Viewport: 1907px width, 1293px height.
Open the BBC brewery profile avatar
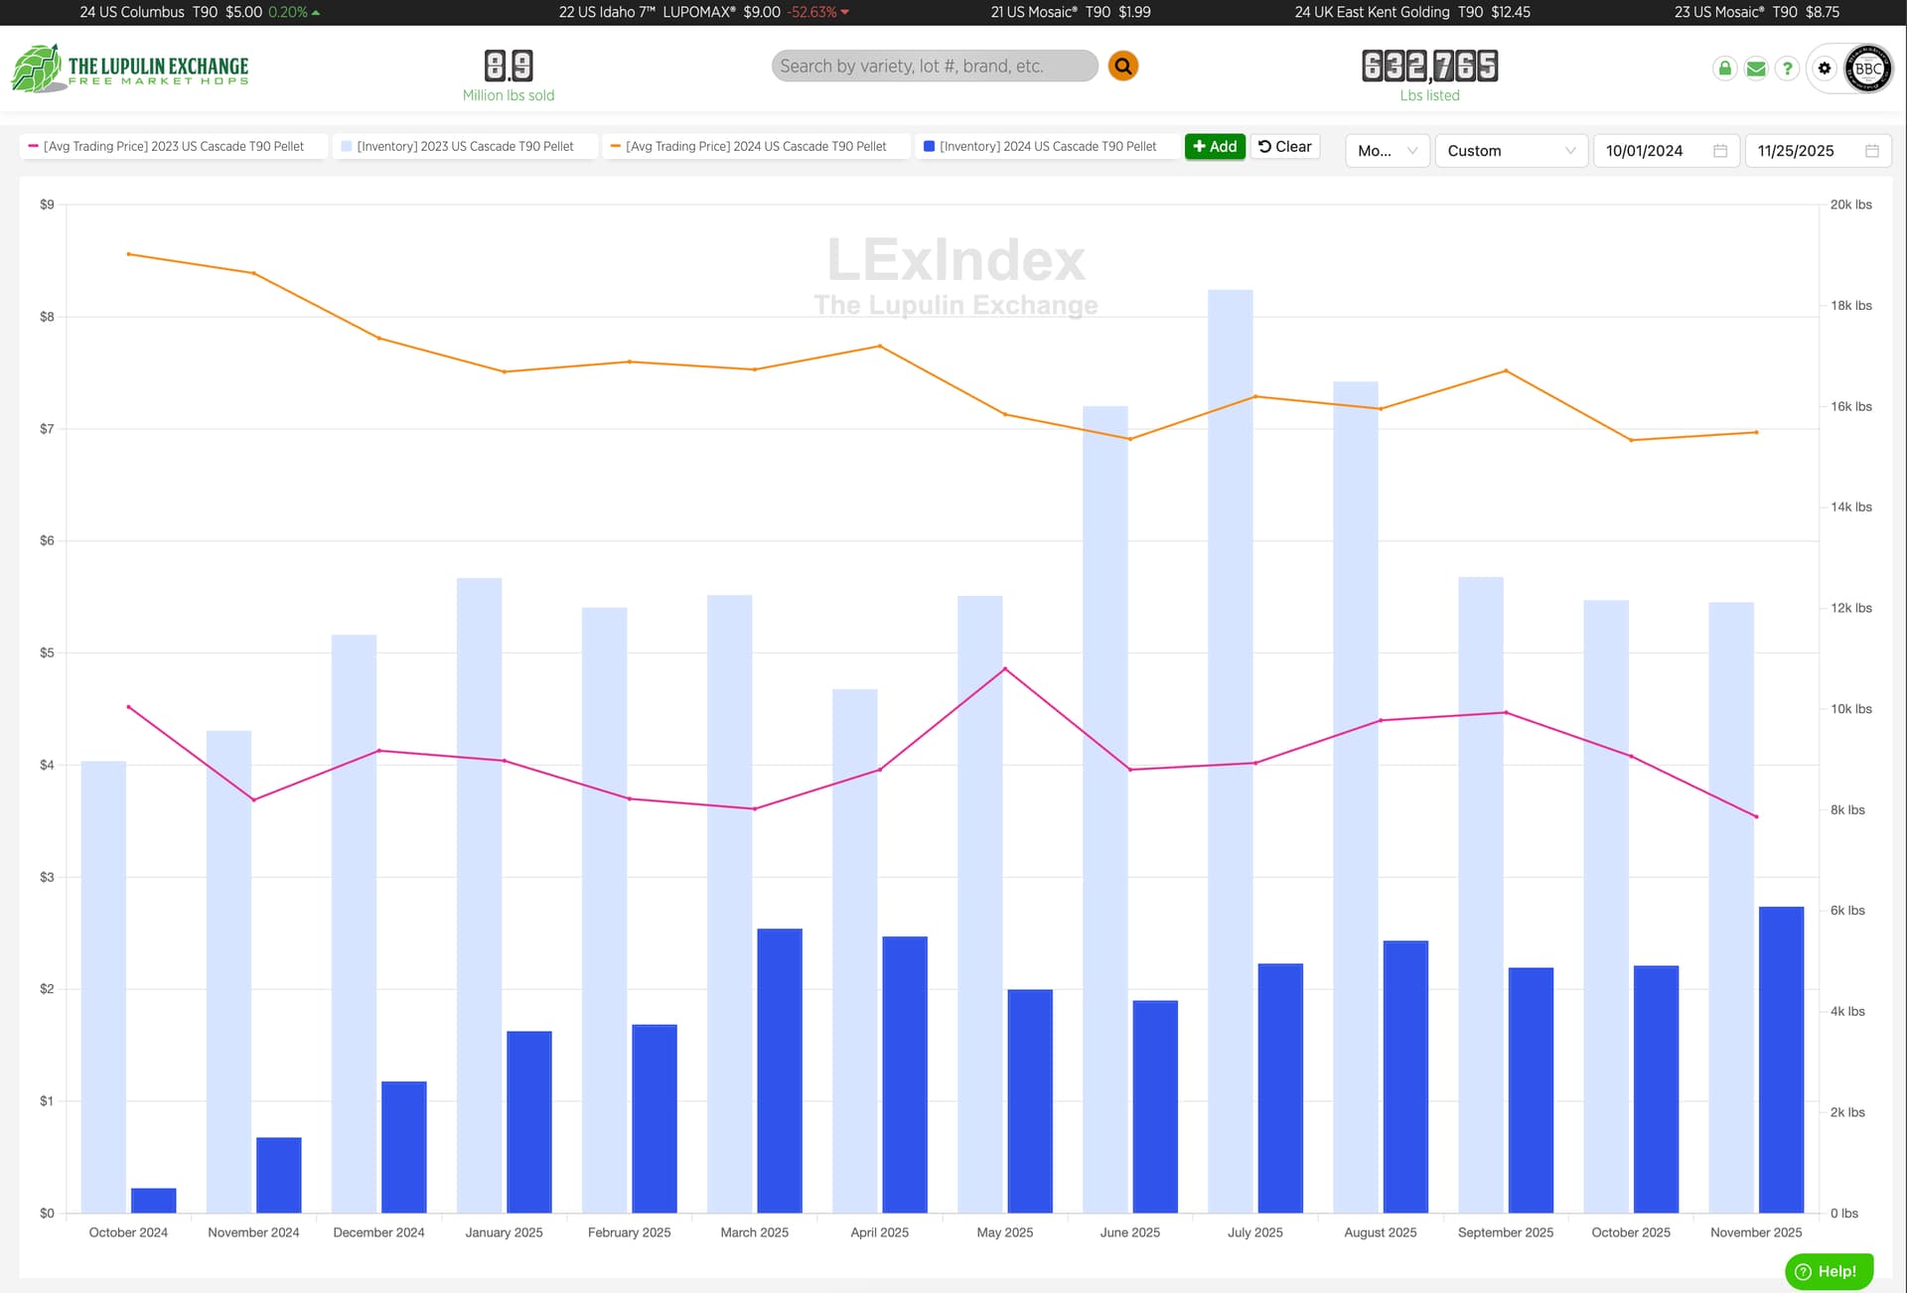click(1867, 69)
